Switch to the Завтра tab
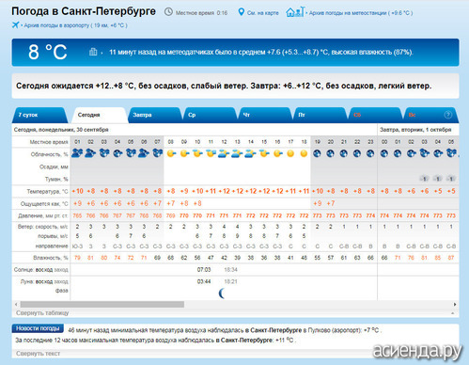The height and width of the screenshot is (365, 469). pyautogui.click(x=154, y=115)
